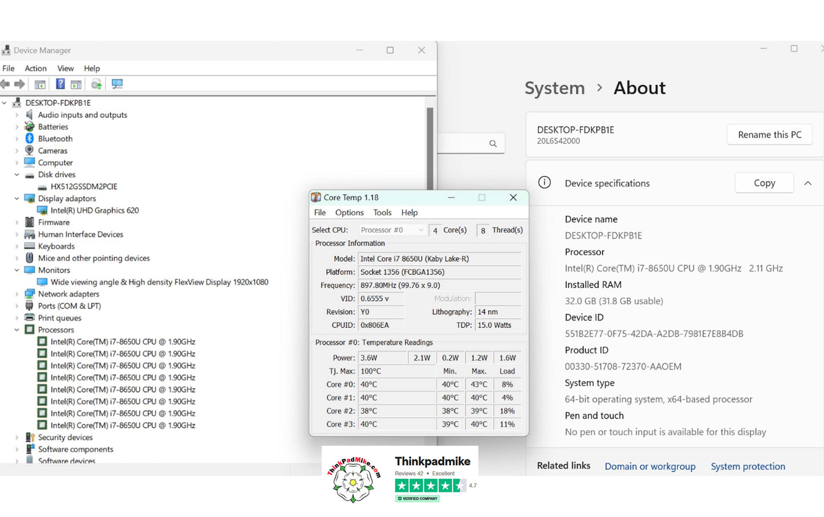The image size is (824, 517).
Task: Open the Core Temp Help menu
Action: [409, 212]
